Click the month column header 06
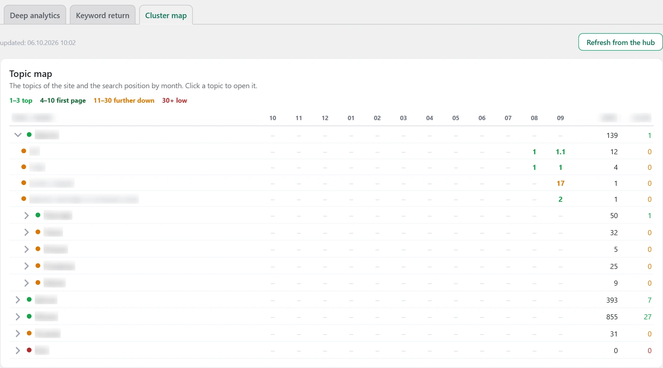Viewport: 663px width, 368px height. (482, 118)
